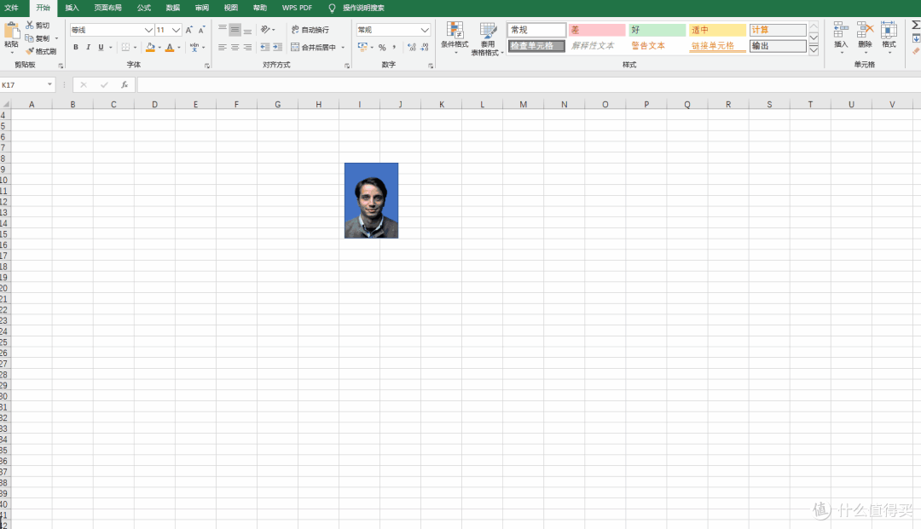Click the increase decimal places icon

[x=412, y=47]
